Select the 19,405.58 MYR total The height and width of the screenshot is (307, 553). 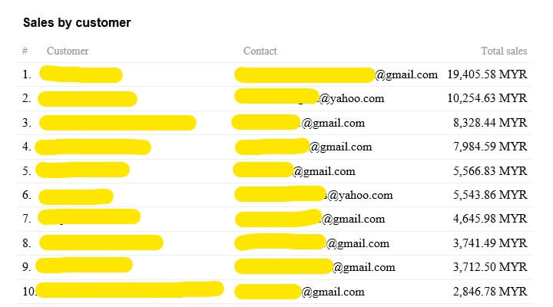[x=487, y=75]
